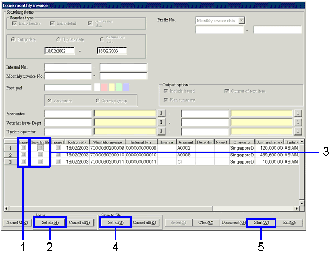
Task: Click the grid's vertical scroll up arrow
Action: point(302,141)
